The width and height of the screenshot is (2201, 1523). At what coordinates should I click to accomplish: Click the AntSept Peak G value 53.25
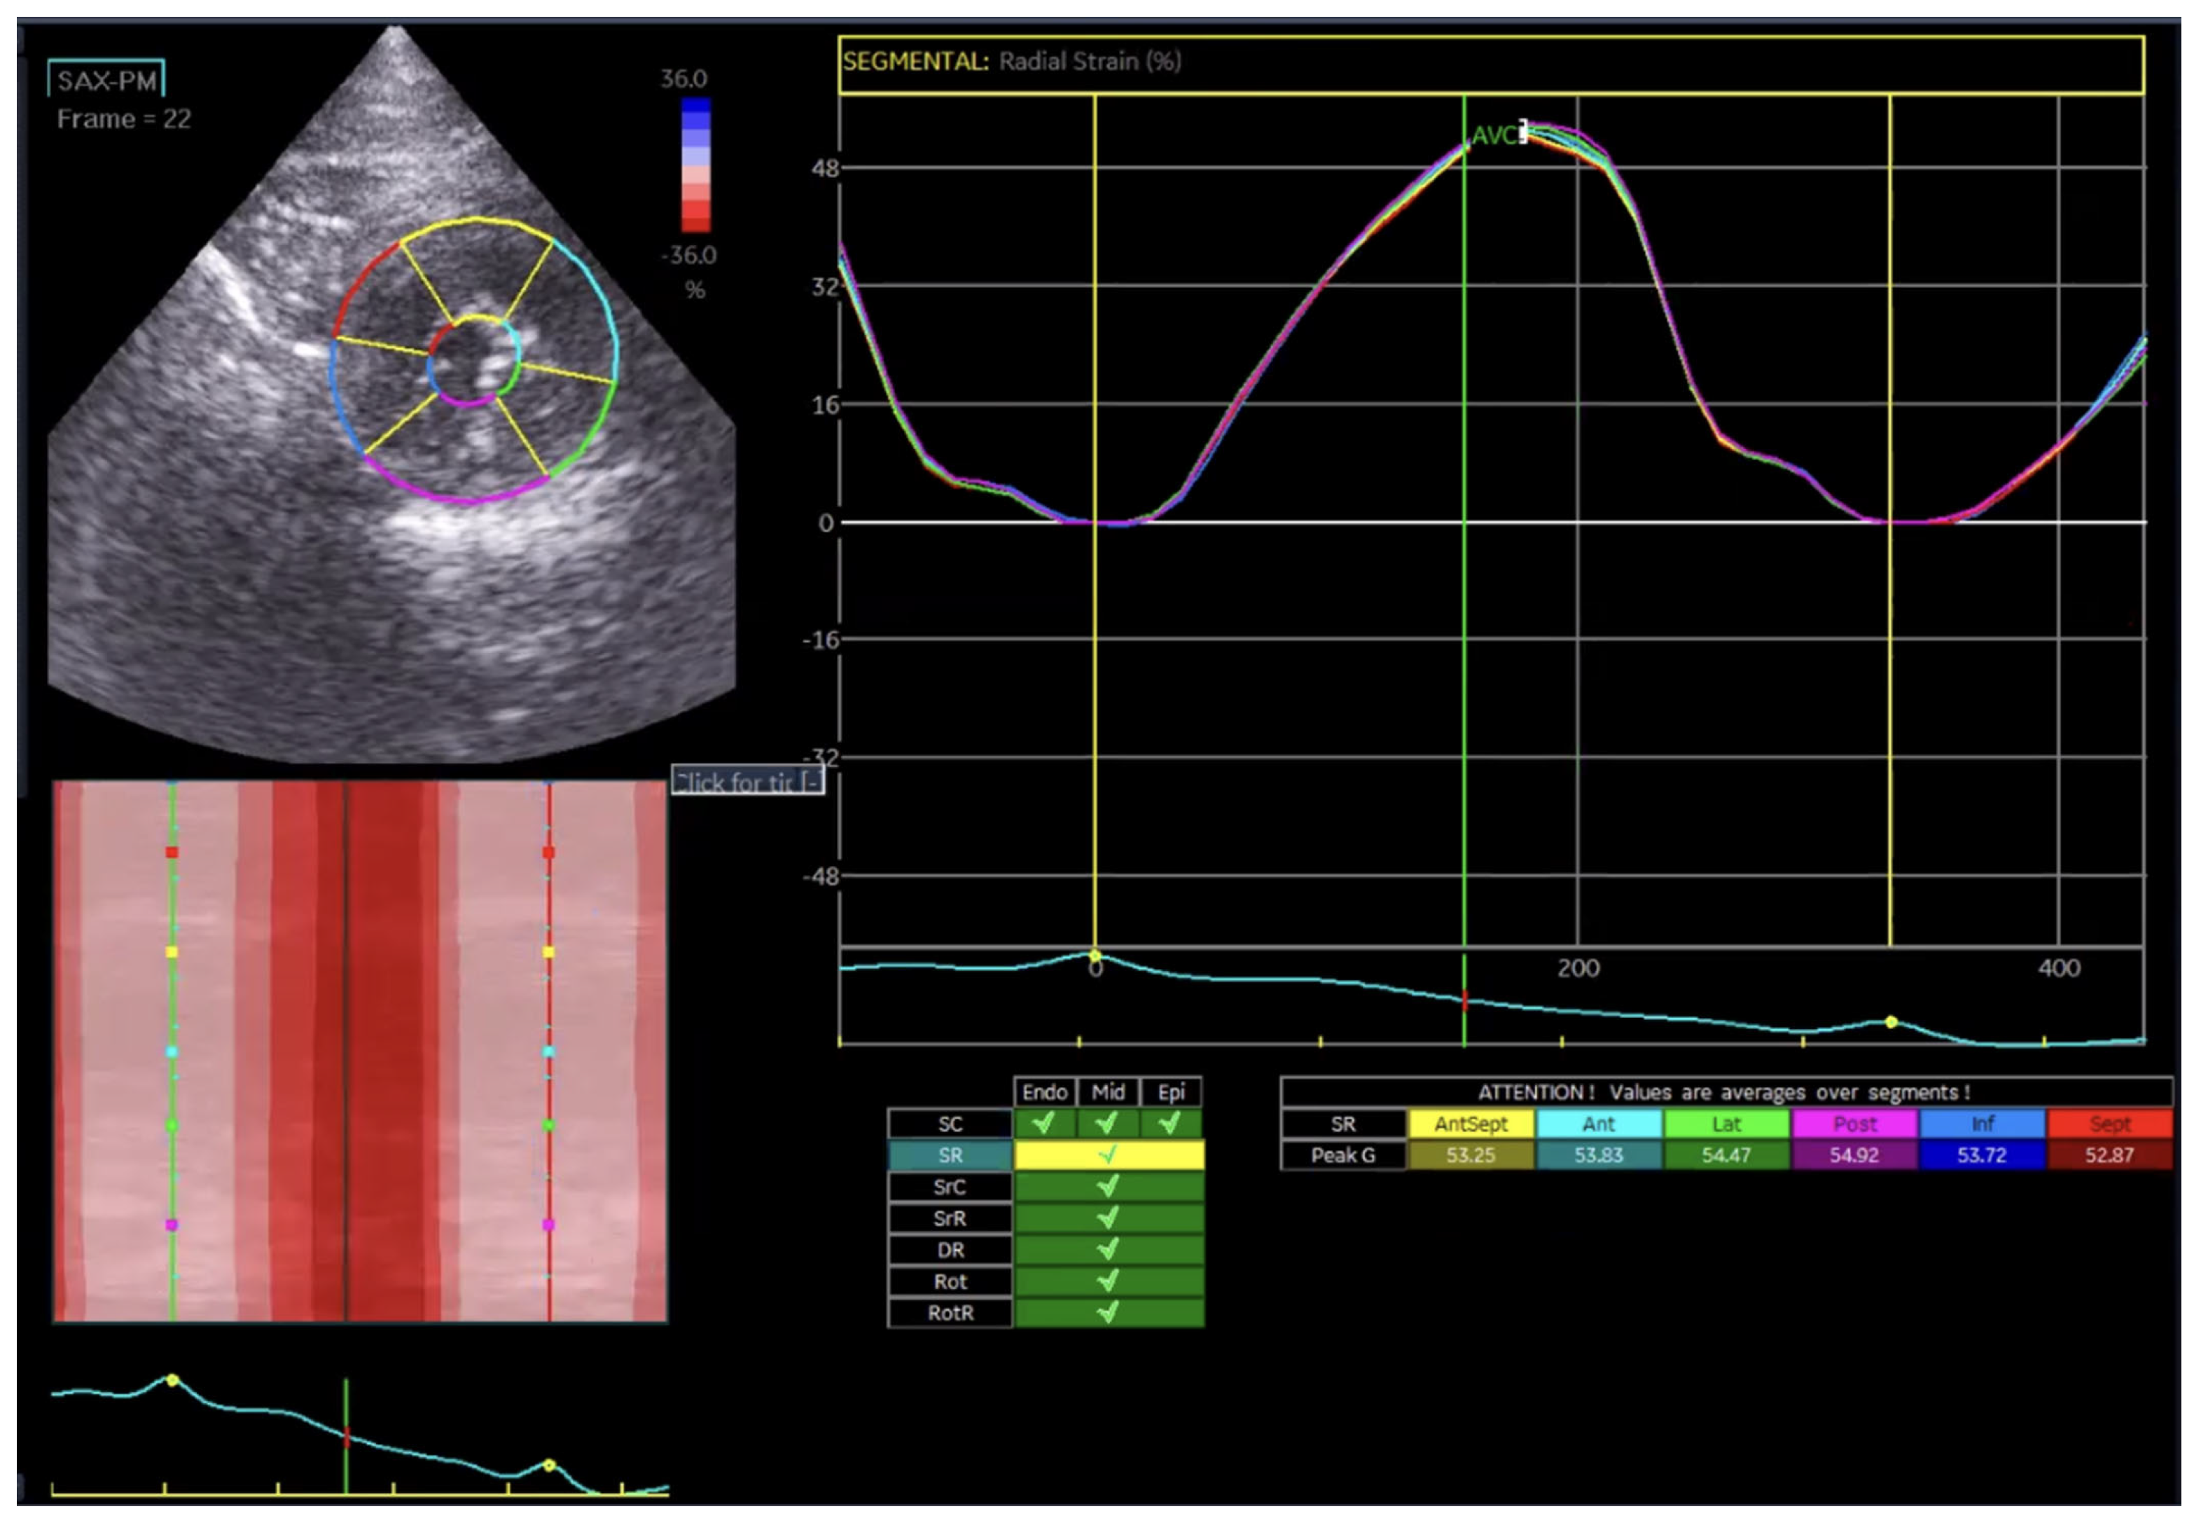pos(1471,1155)
